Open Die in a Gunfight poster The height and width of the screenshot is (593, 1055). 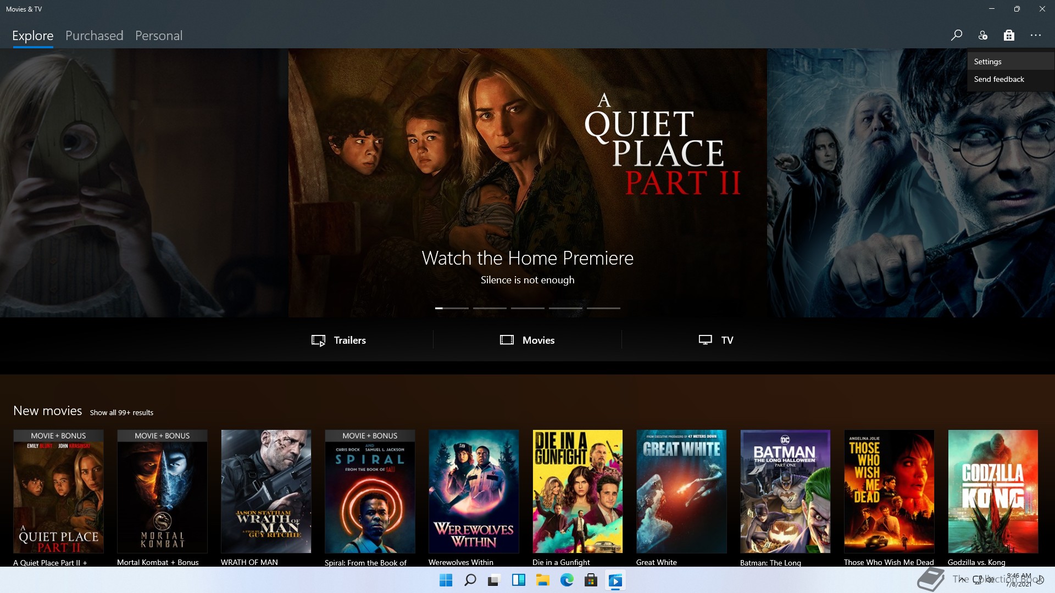578,491
